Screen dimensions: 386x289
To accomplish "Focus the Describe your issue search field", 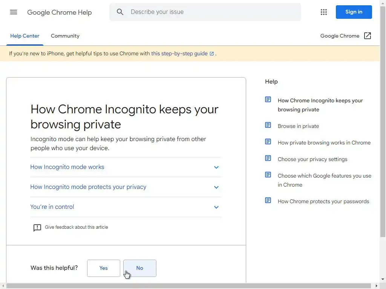I will [205, 12].
